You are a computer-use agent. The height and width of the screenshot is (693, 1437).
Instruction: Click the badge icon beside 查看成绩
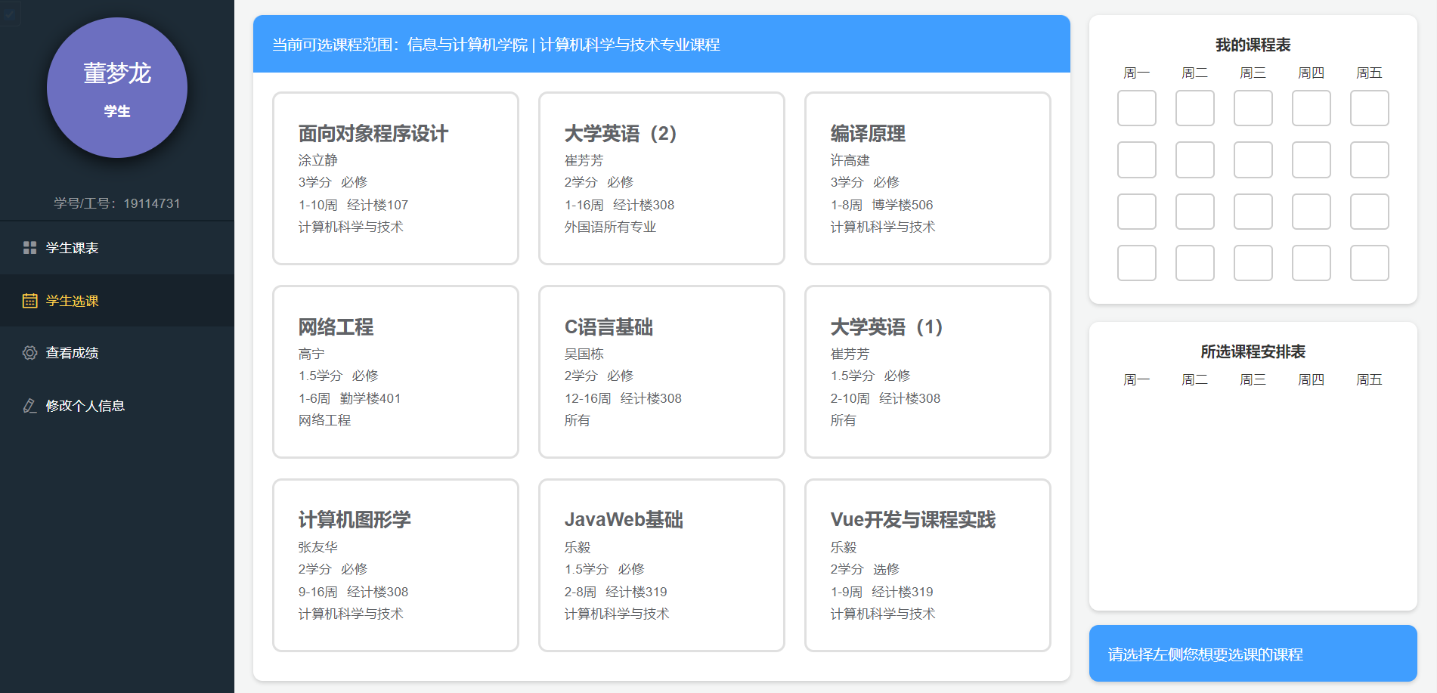coord(29,353)
